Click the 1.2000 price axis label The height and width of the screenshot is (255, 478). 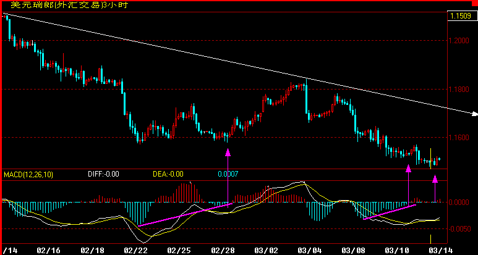[458, 41]
